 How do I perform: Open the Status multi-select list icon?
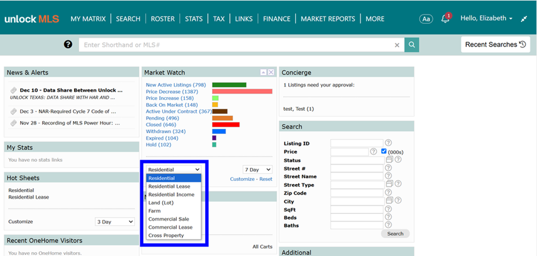tap(390, 160)
